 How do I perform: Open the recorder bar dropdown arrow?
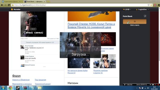pos(150,84)
